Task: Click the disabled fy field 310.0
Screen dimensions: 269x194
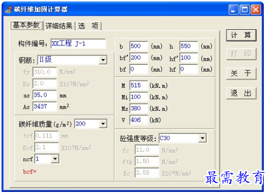Action: click(45, 72)
